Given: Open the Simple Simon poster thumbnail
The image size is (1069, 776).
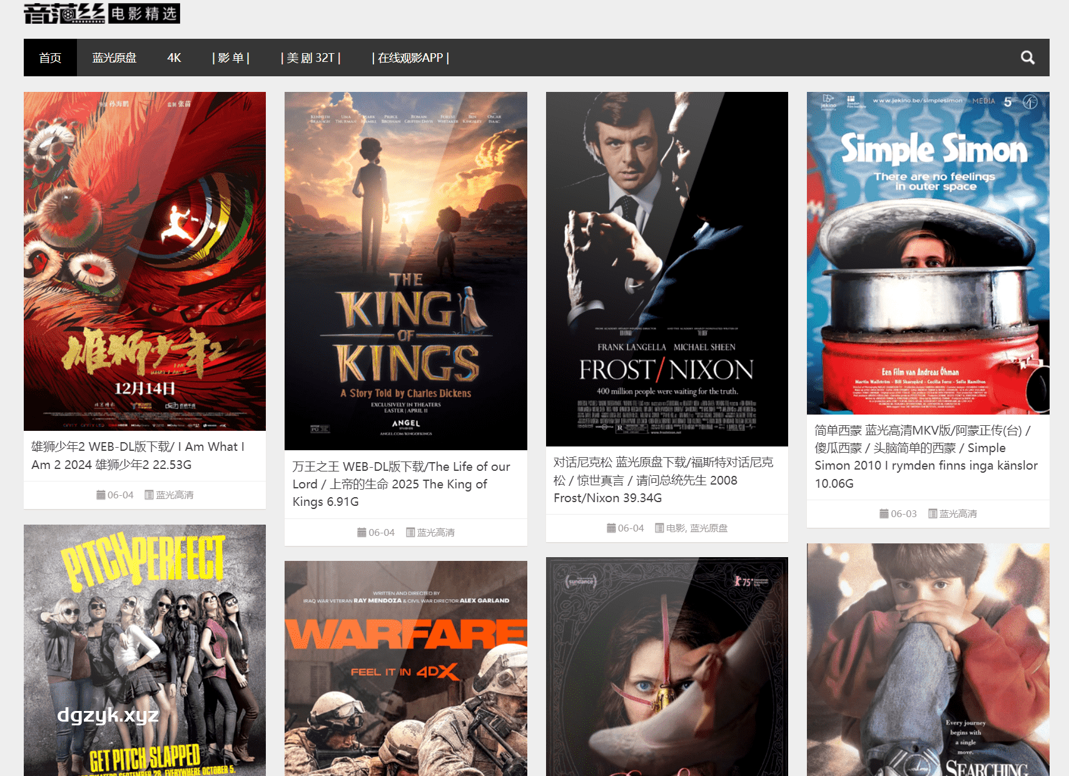Looking at the screenshot, I should (x=928, y=253).
